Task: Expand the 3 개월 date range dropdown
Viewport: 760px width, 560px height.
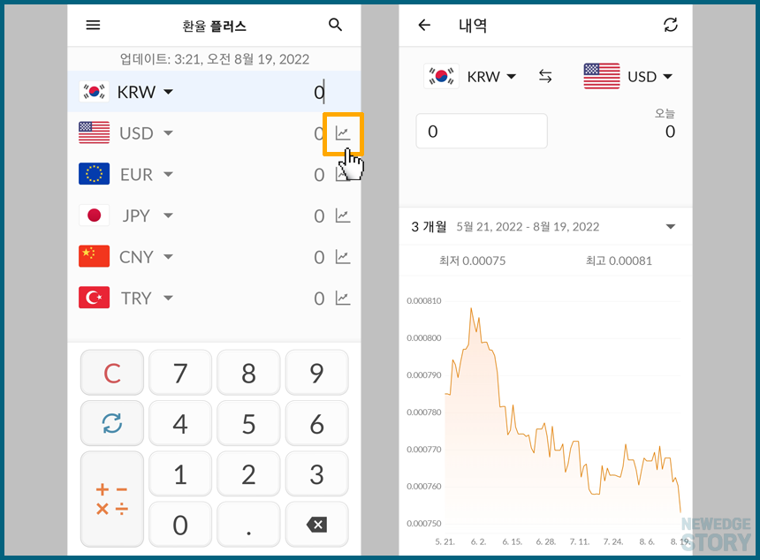Action: [669, 226]
